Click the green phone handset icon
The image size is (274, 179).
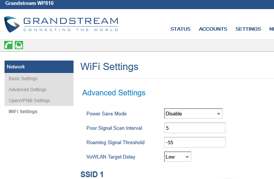[x=8, y=45]
